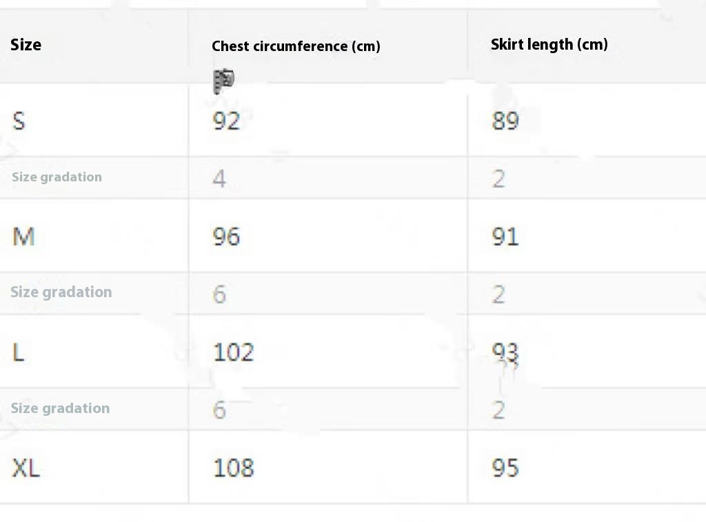Click skirt length value 89
This screenshot has height=522, width=706.
point(505,121)
